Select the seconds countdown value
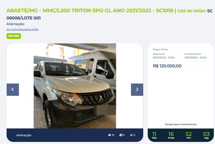The image size is (215, 144). [x=206, y=134]
